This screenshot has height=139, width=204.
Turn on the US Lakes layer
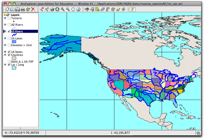(9, 38)
